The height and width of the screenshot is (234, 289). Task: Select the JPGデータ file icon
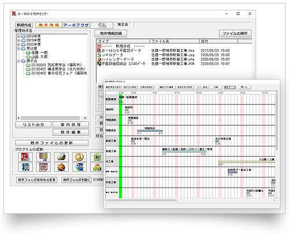coord(99,55)
